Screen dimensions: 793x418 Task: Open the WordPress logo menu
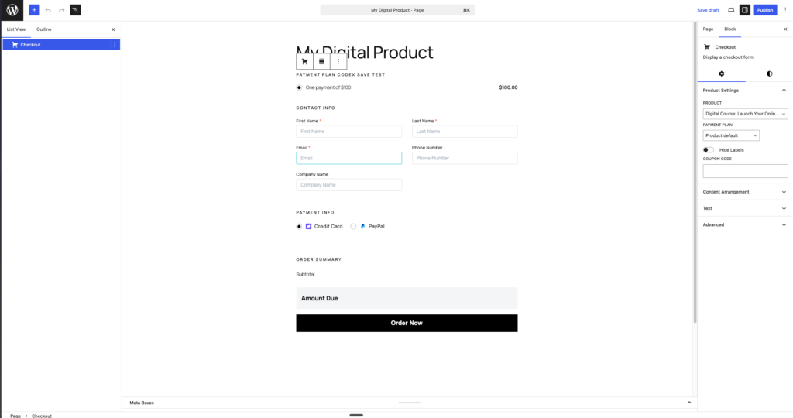12,9
